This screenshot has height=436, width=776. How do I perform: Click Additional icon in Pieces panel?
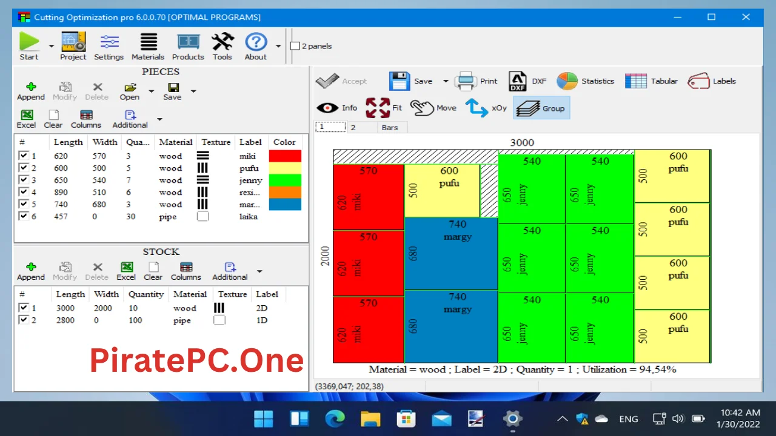tap(130, 119)
